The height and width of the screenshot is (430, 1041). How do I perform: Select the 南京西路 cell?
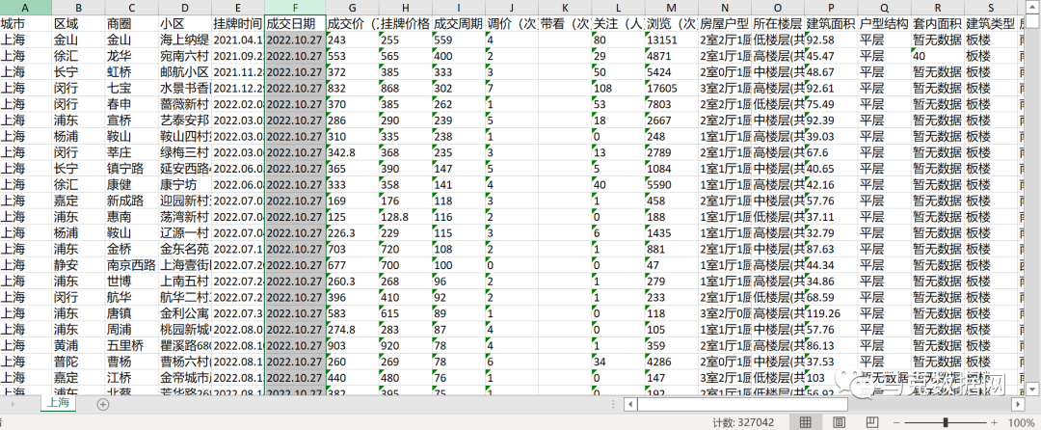point(131,265)
